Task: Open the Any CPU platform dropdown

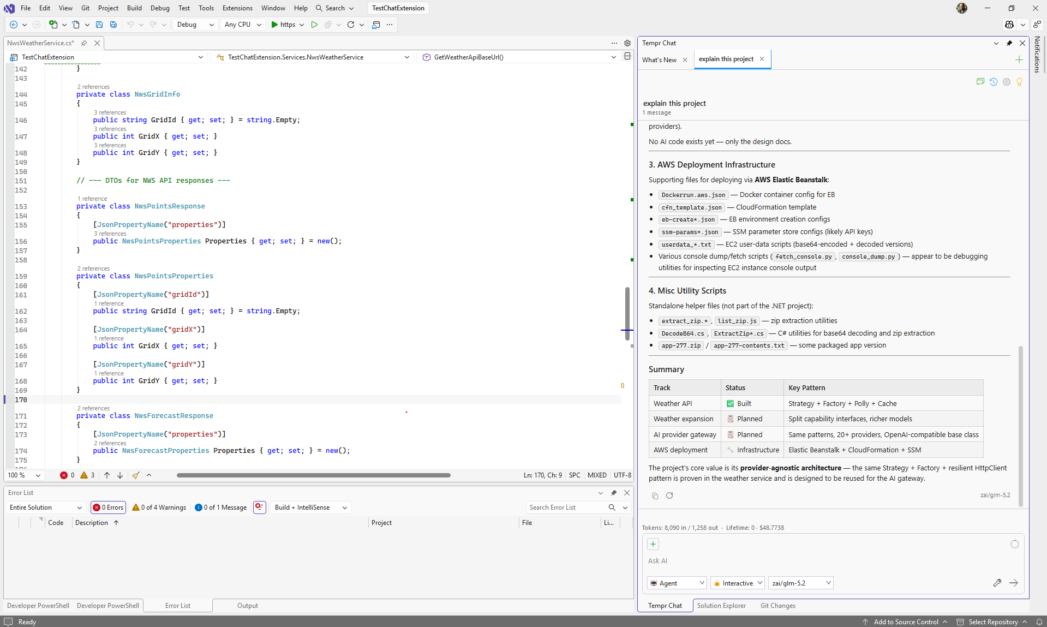Action: 243,25
